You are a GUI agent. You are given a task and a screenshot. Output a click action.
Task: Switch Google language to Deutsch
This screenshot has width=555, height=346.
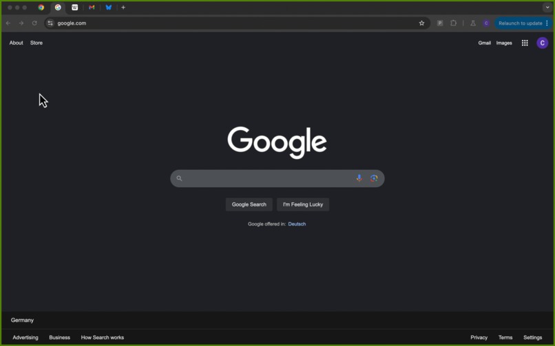click(297, 224)
